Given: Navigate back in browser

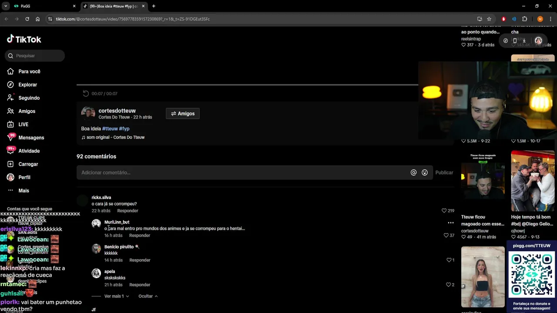Looking at the screenshot, I should 6,19.
